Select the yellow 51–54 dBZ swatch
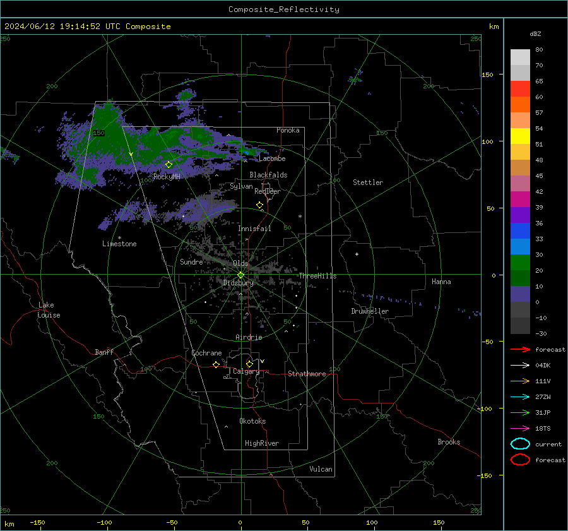The width and height of the screenshot is (568, 531). click(x=520, y=136)
